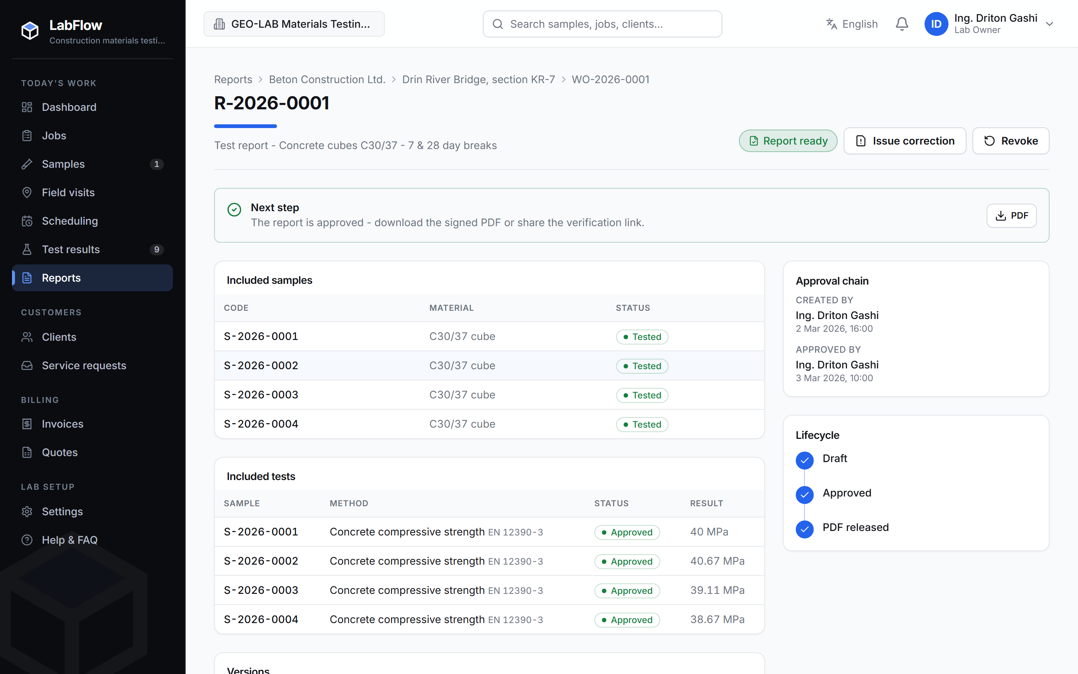This screenshot has width=1078, height=674.
Task: Click S-2026-0004 in Included tests table
Action: [x=261, y=620]
